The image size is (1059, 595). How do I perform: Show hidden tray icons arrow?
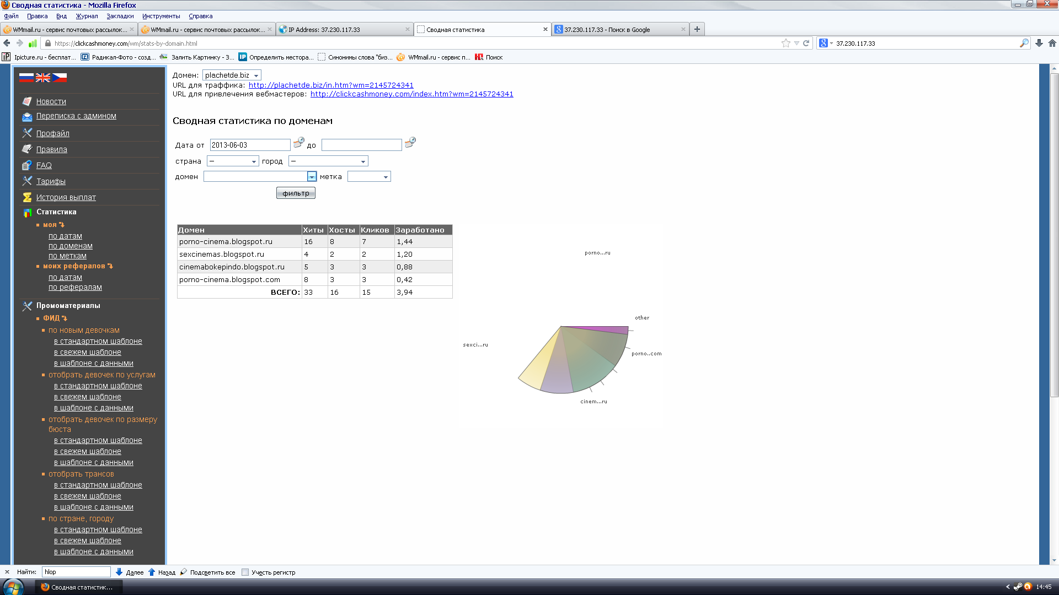pyautogui.click(x=1008, y=587)
